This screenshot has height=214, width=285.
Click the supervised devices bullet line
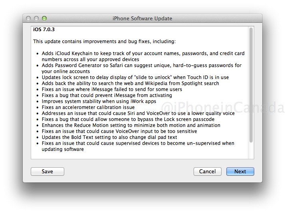coord(138,146)
